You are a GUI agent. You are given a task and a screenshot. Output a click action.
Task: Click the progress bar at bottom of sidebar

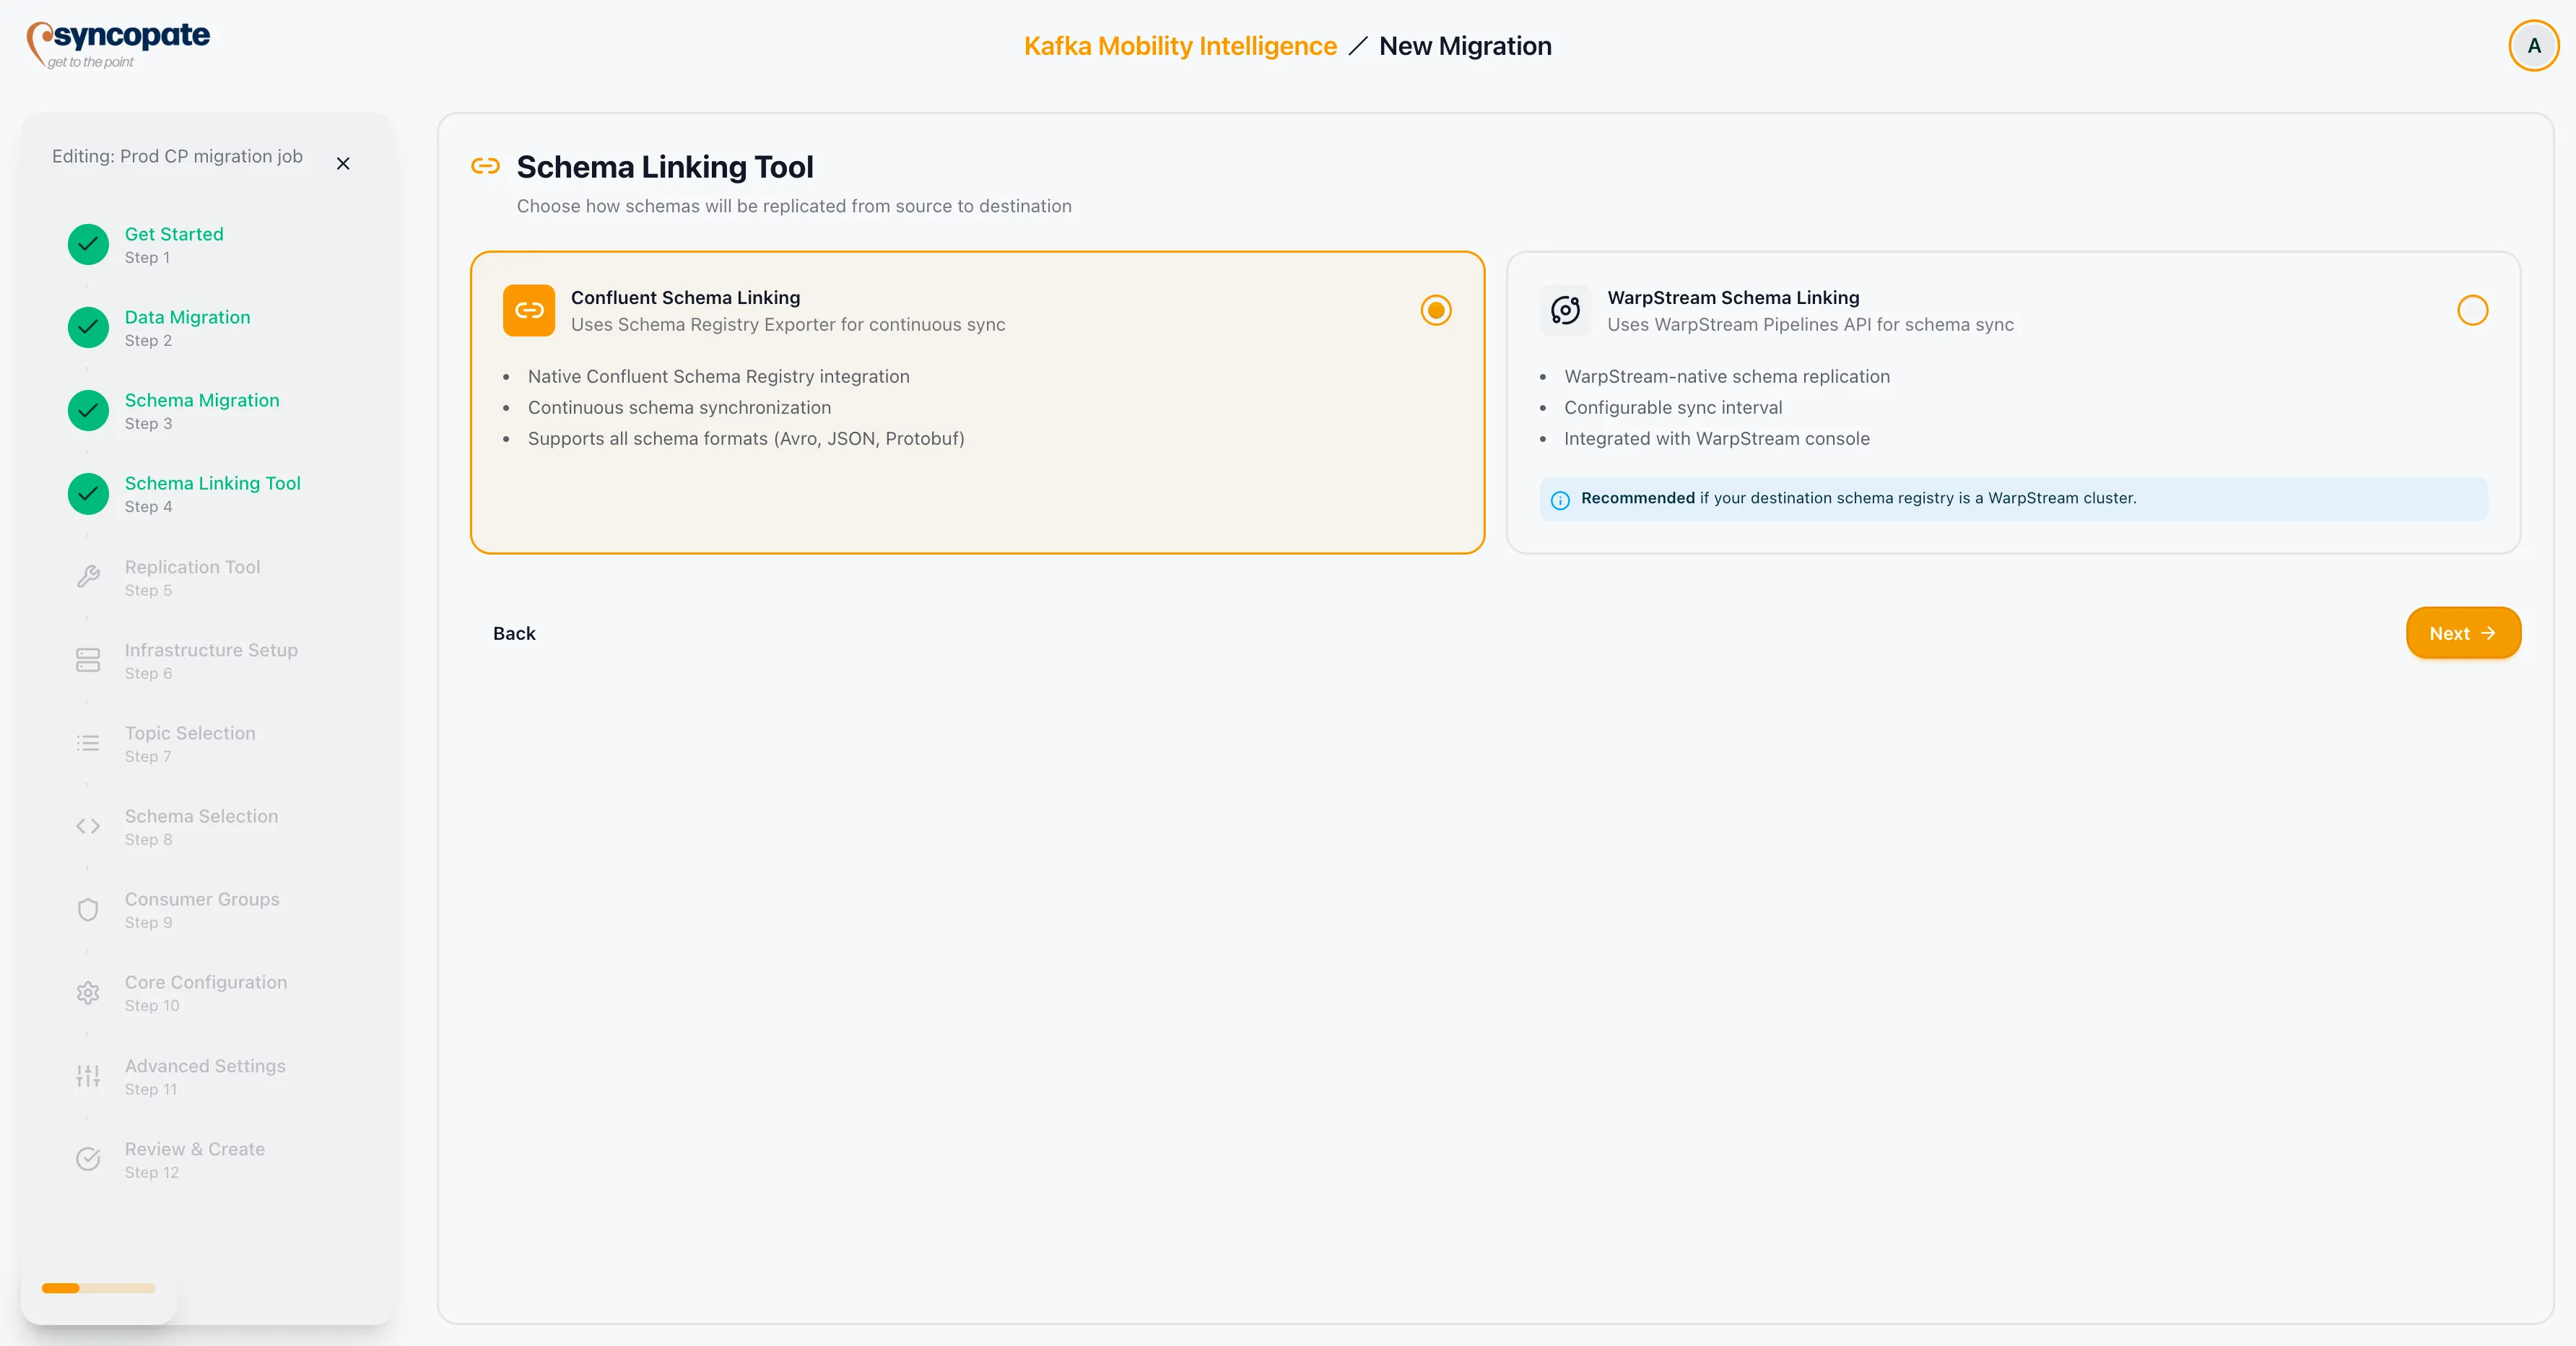pos(98,1288)
